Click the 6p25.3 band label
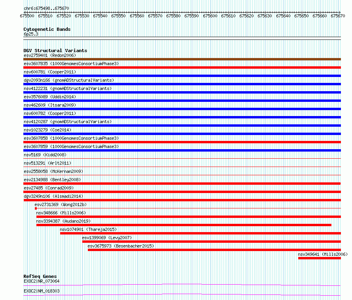This screenshot has width=352, height=300. point(31,34)
